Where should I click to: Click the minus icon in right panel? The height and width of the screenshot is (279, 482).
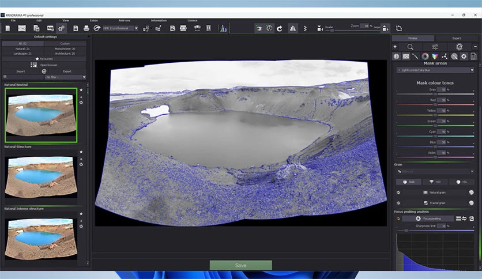[475, 47]
